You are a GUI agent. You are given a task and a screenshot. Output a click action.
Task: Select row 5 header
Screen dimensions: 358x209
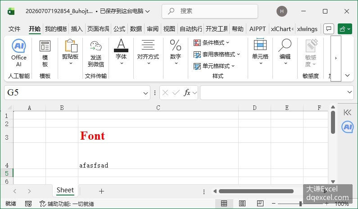(x=7, y=173)
